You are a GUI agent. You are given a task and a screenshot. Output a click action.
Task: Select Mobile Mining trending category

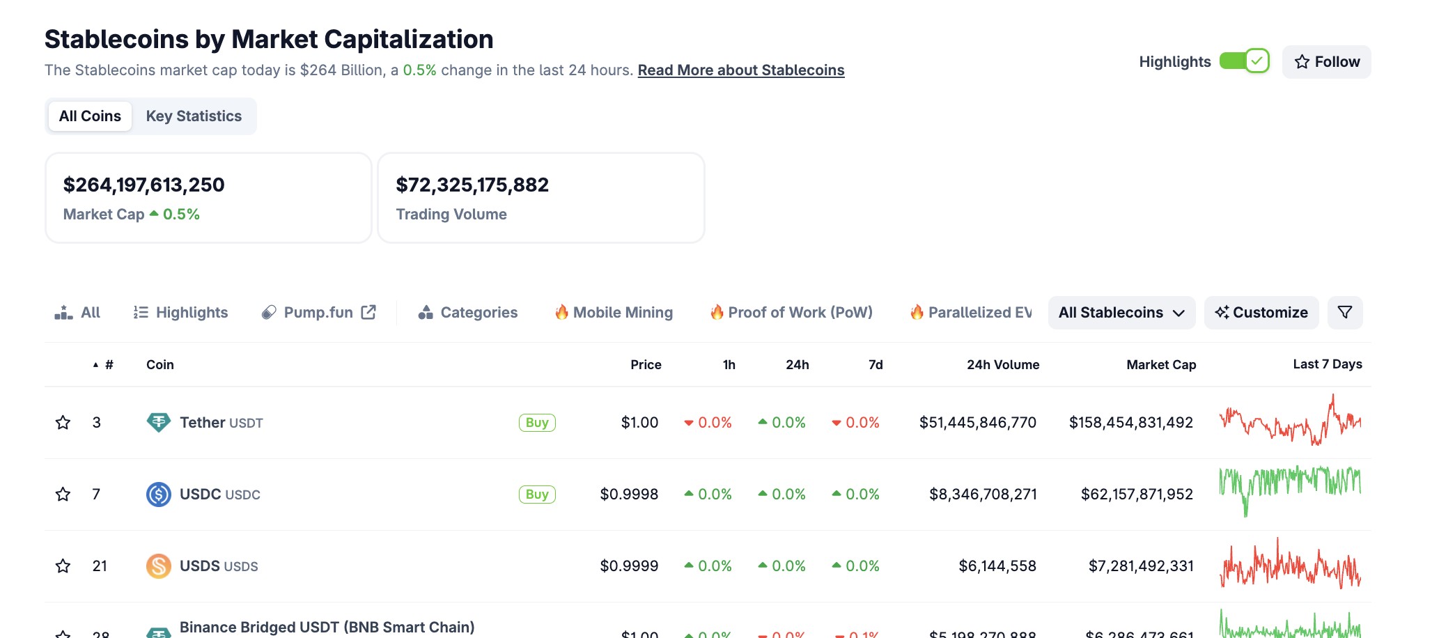tap(614, 312)
